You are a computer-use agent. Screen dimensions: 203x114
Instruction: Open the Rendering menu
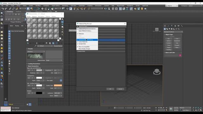coord(65,6)
